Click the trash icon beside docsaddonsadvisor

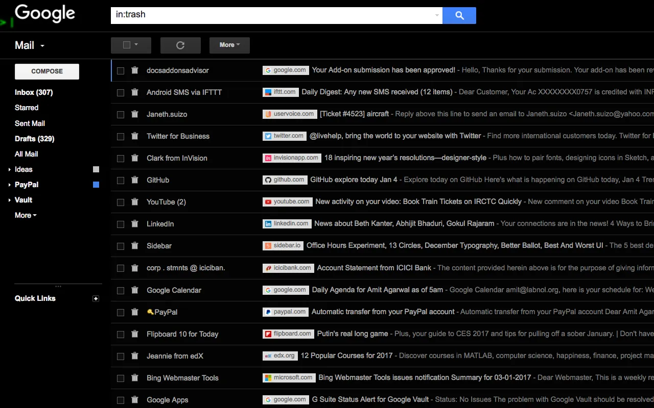point(134,70)
